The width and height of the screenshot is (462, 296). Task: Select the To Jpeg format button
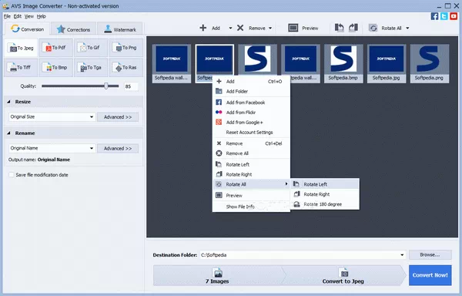[21, 48]
